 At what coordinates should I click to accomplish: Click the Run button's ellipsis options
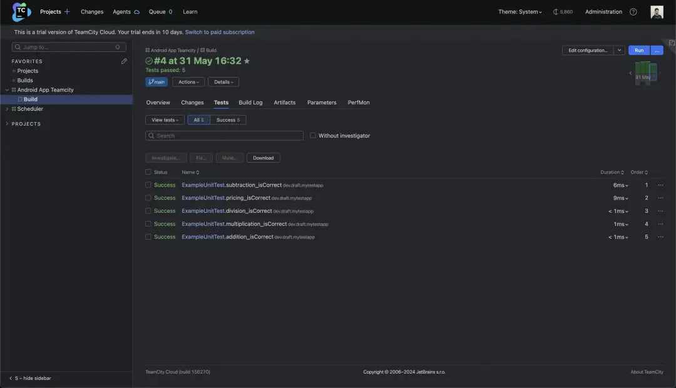click(x=657, y=51)
